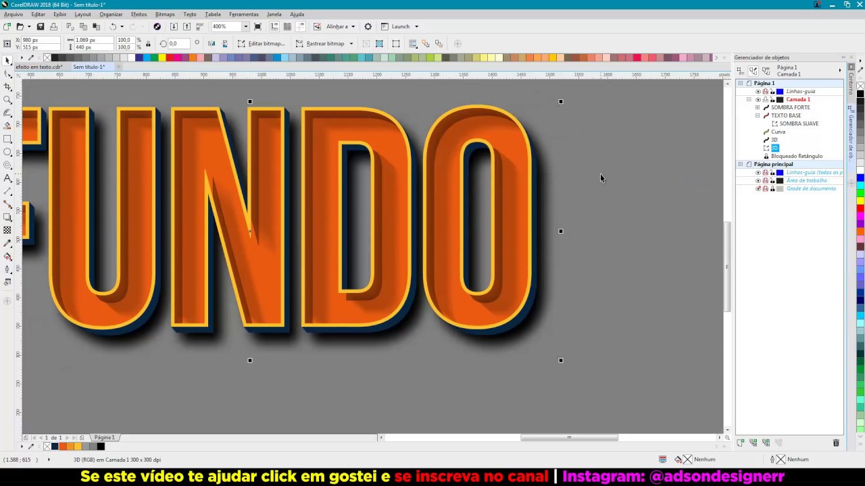Collapse the TEXTO BASE group
Screen dimensions: 865x486
tap(758, 115)
